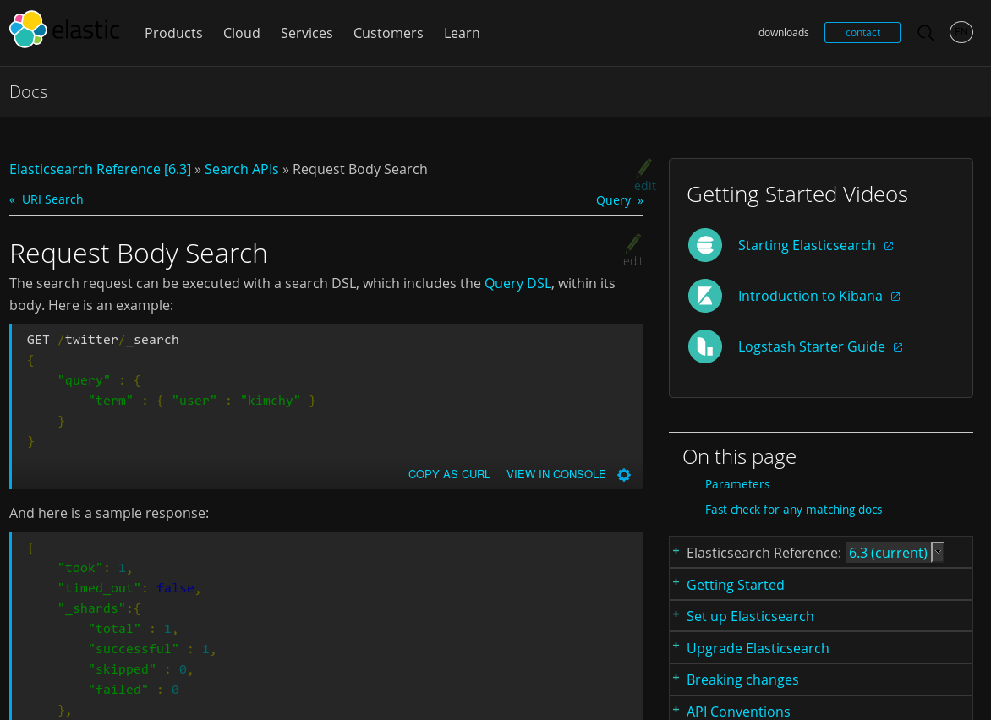This screenshot has width=991, height=720.
Task: Click the Kibana video icon
Action: pyautogui.click(x=704, y=296)
